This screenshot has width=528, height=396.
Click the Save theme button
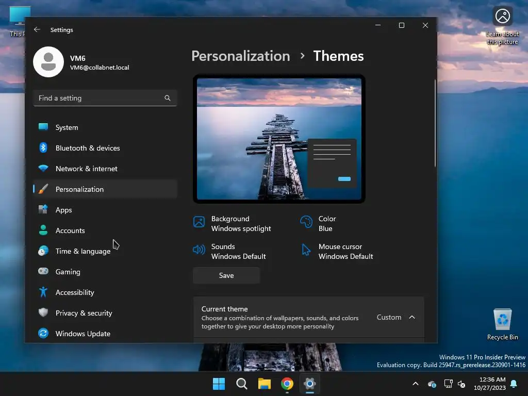click(226, 275)
